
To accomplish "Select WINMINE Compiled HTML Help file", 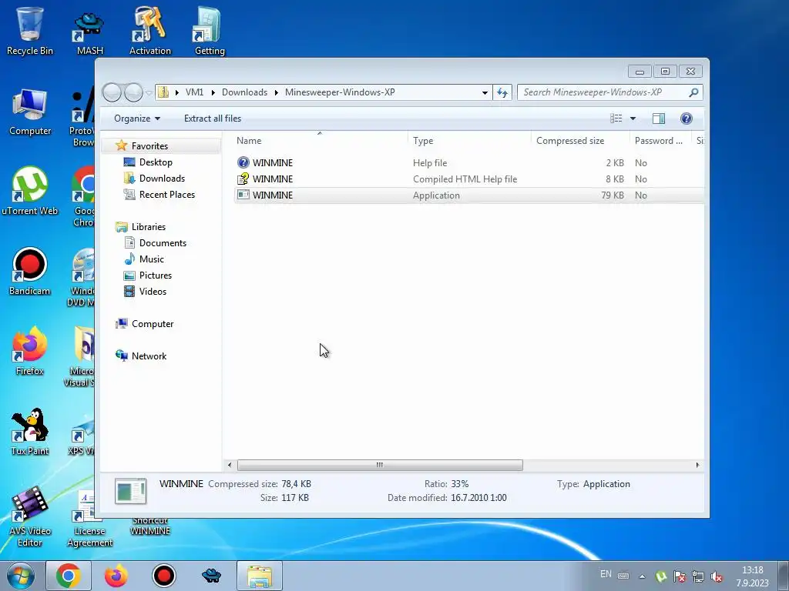I will pos(469,179).
